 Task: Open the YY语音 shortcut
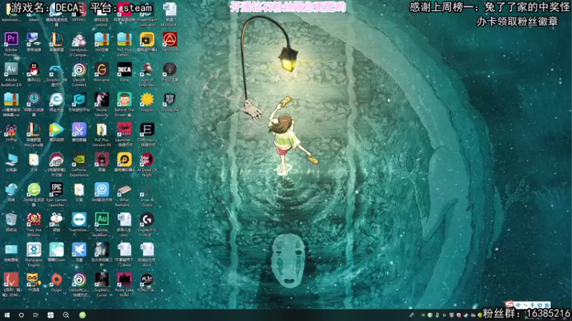(34, 282)
